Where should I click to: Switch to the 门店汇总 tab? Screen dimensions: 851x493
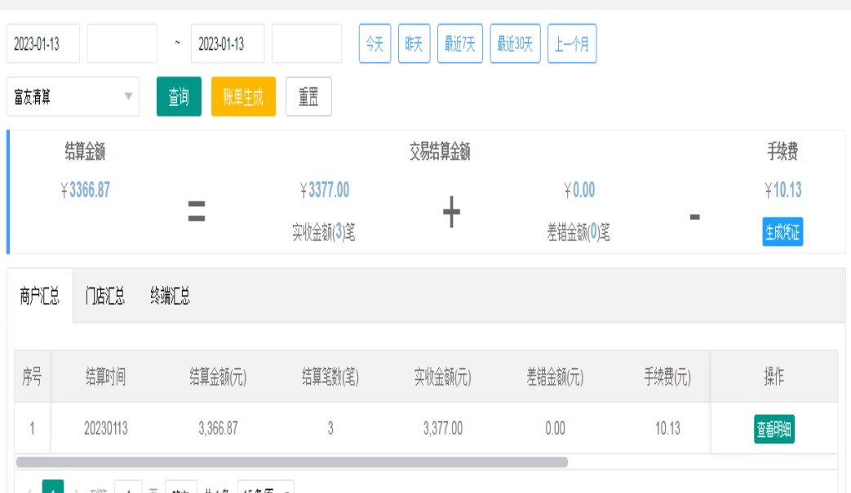(x=105, y=296)
